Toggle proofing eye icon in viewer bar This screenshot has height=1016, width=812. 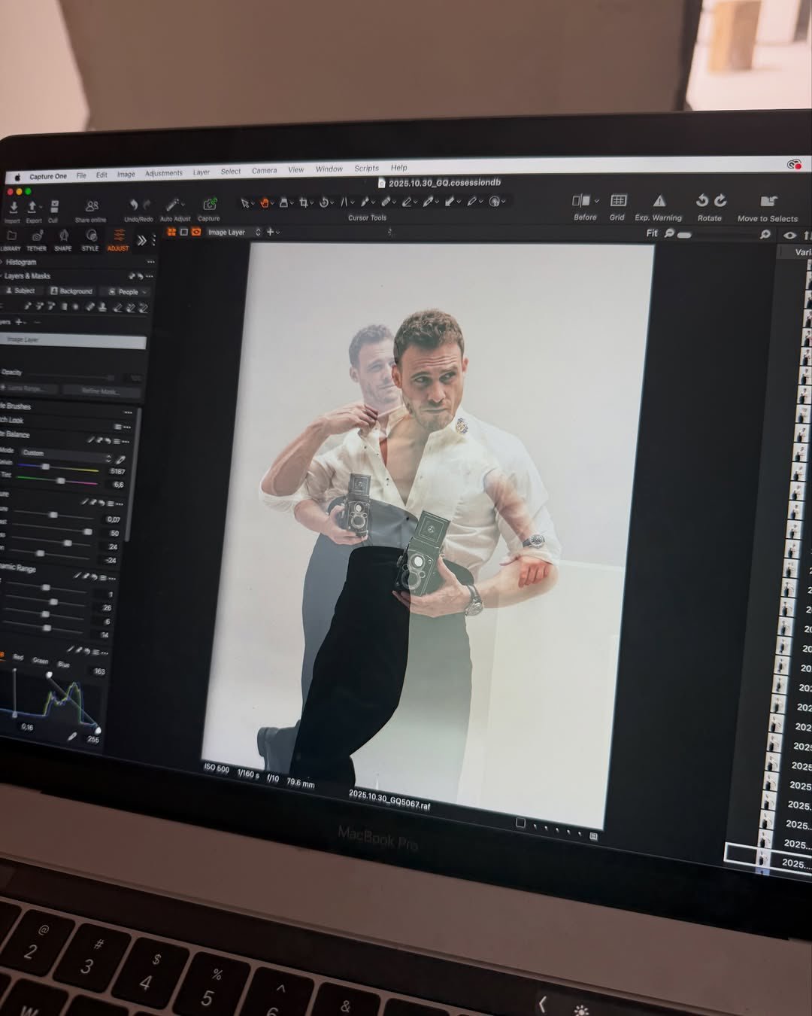[x=196, y=232]
